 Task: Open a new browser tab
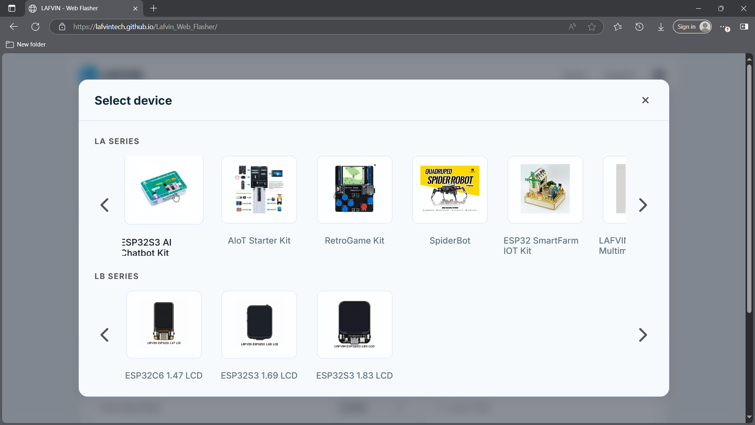[x=154, y=8]
